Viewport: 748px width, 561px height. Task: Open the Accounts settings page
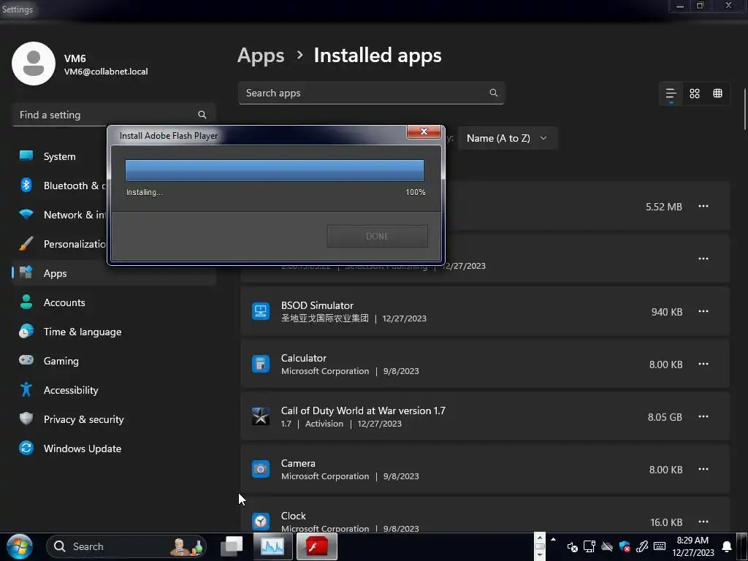[x=114, y=302]
